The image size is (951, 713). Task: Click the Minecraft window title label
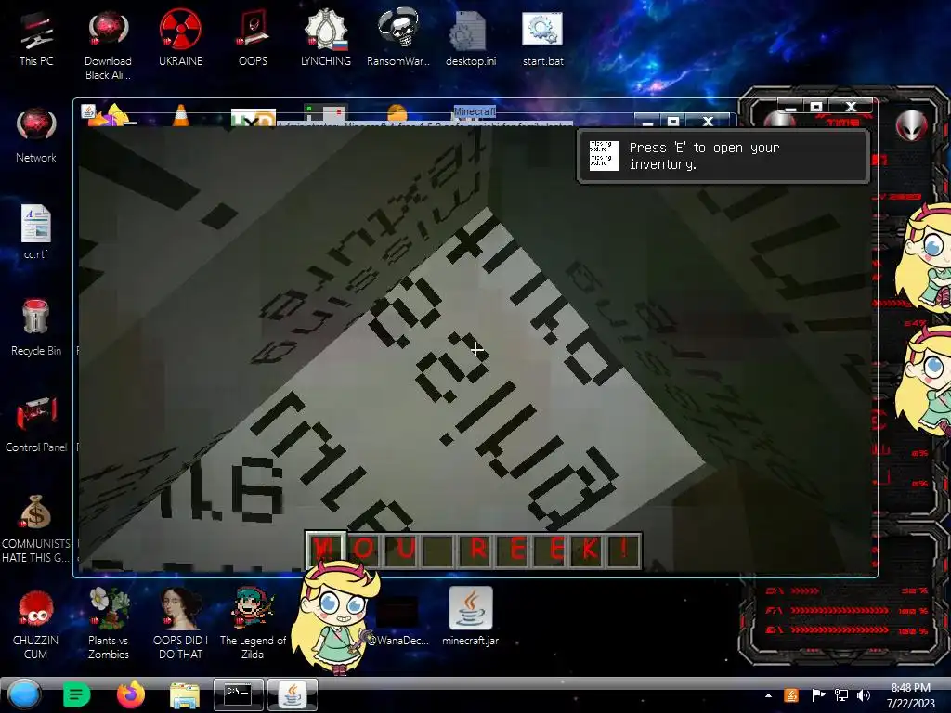pyautogui.click(x=475, y=111)
